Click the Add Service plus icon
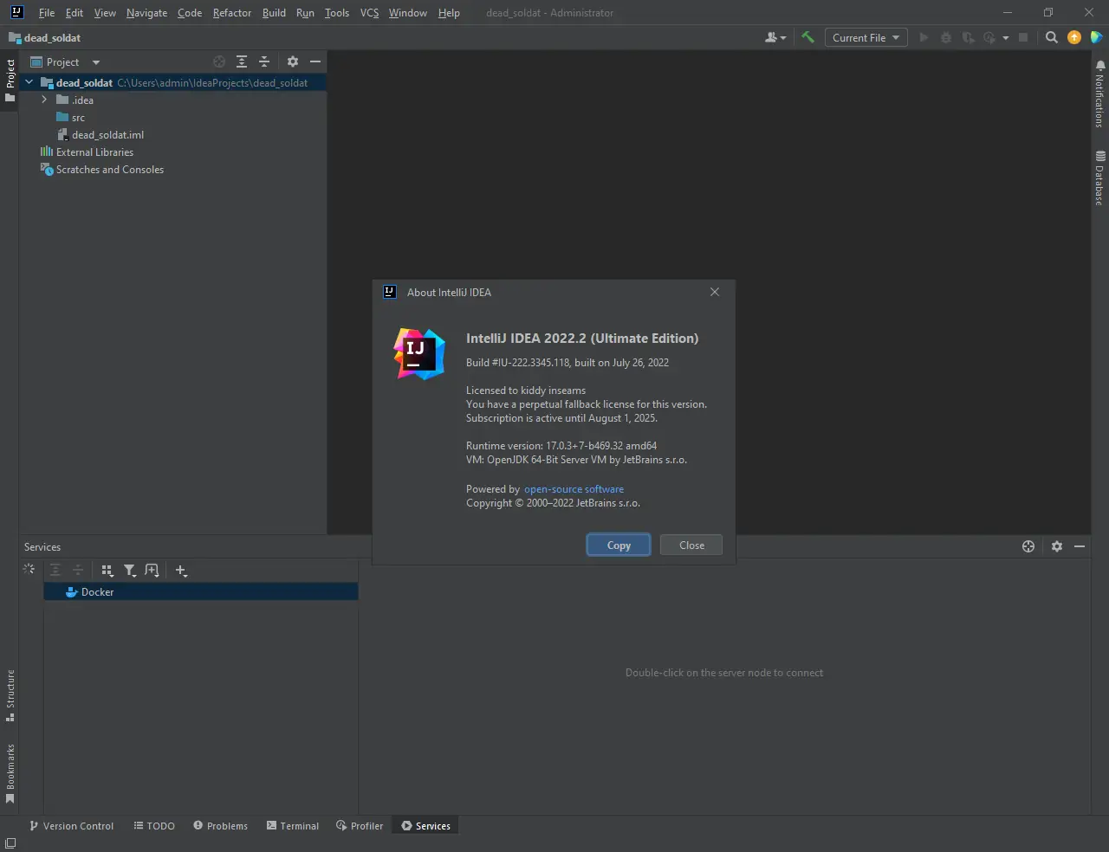Image resolution: width=1109 pixels, height=852 pixels. [x=181, y=570]
